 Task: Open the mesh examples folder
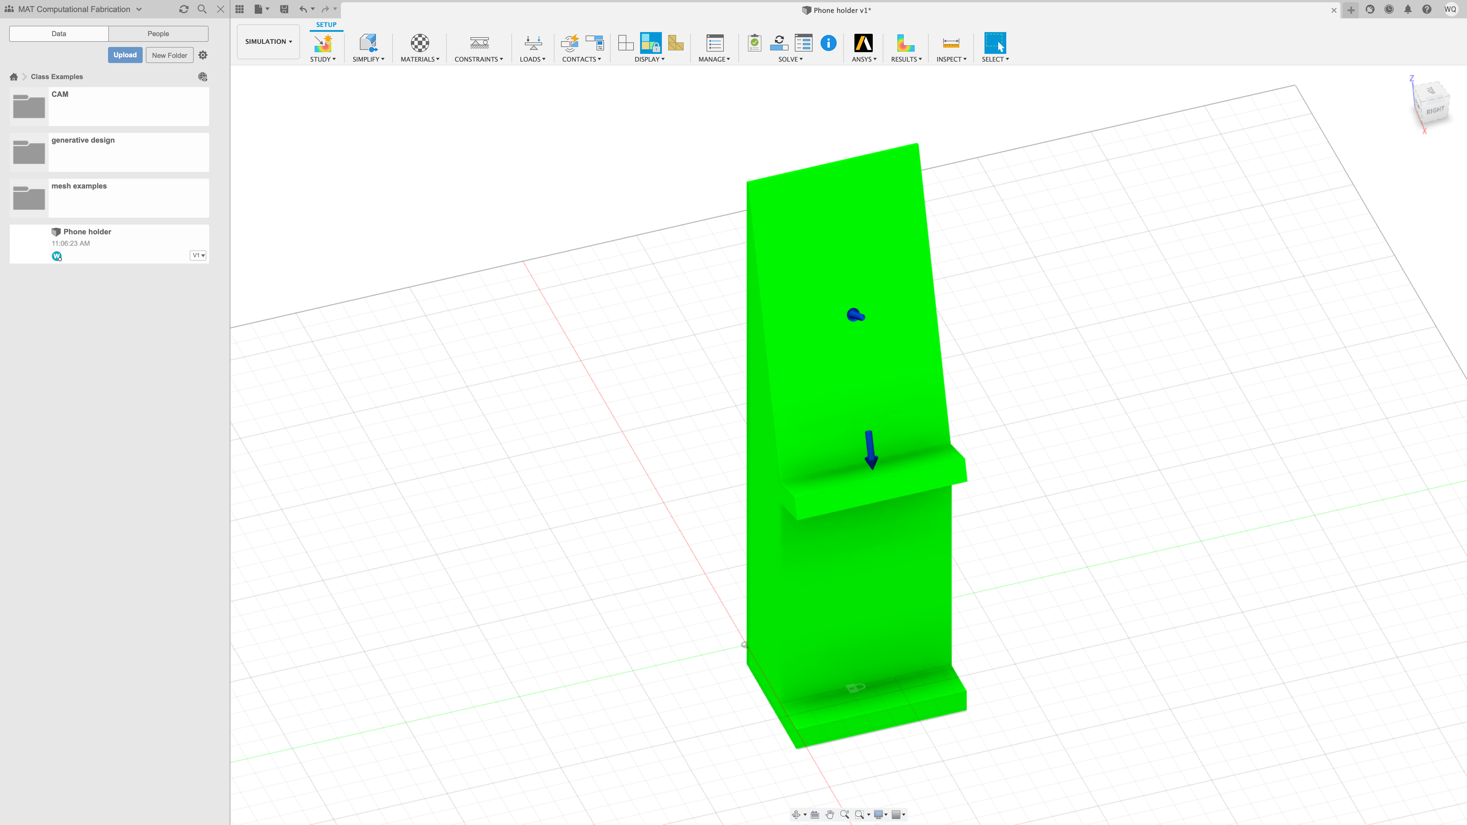pos(109,198)
